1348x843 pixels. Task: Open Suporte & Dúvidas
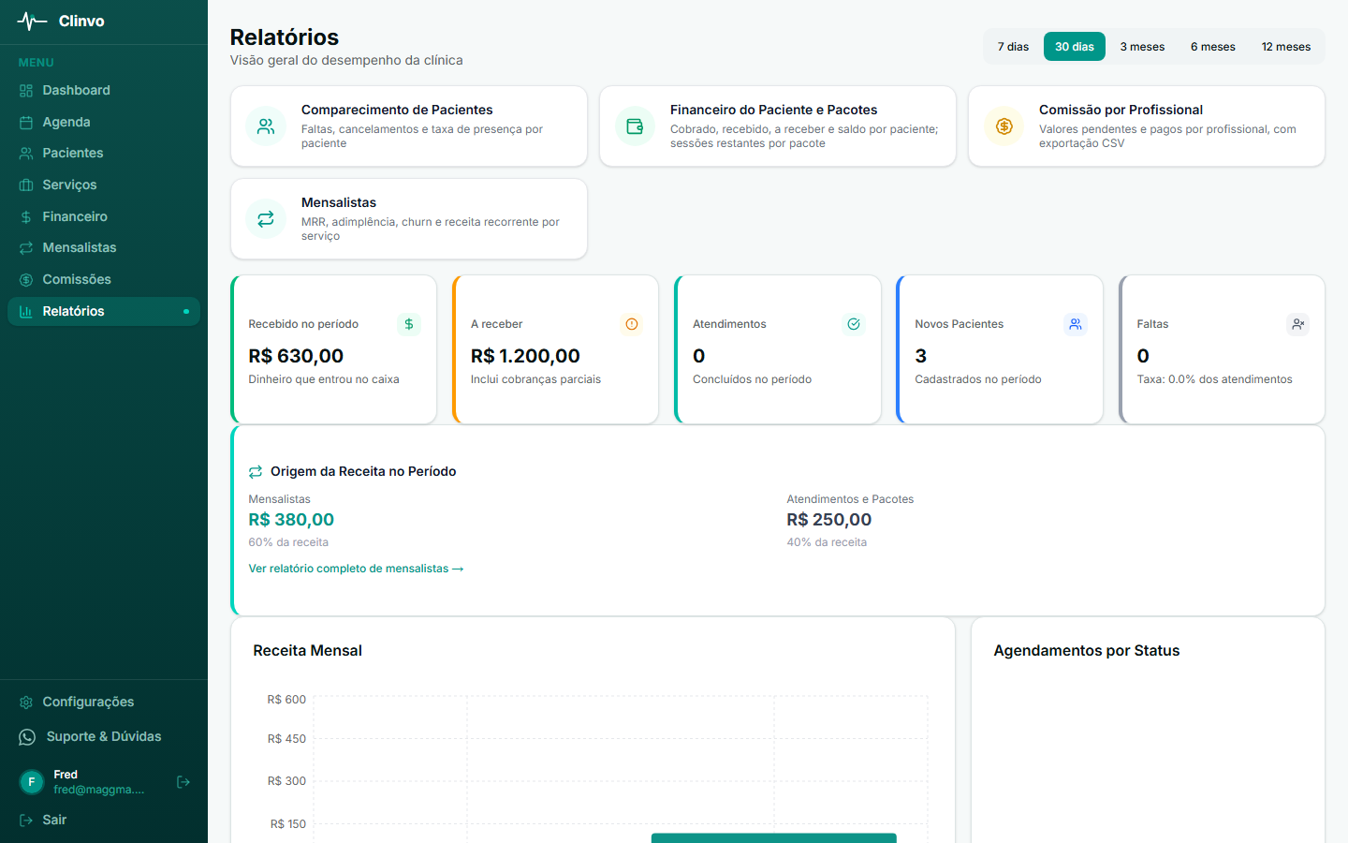click(x=104, y=737)
